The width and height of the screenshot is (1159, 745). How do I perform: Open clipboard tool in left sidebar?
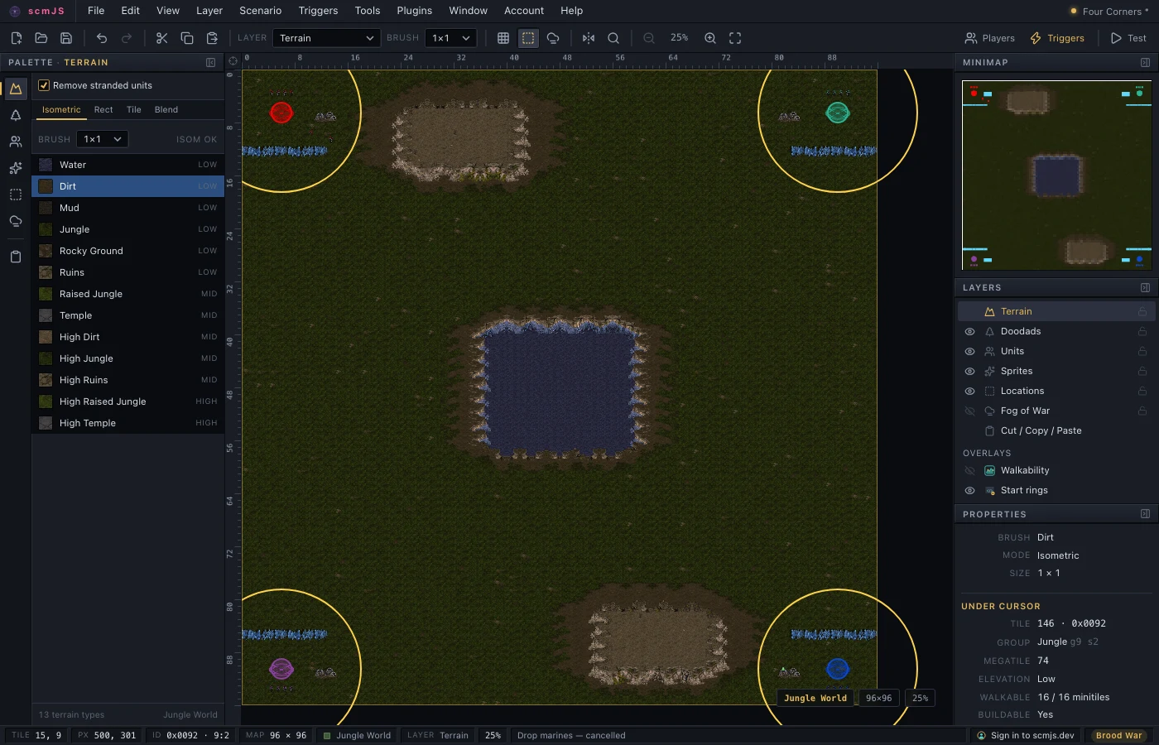[16, 257]
